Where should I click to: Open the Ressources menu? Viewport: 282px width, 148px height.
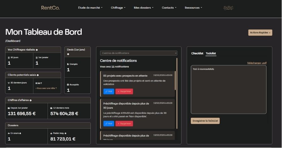pos(193,8)
